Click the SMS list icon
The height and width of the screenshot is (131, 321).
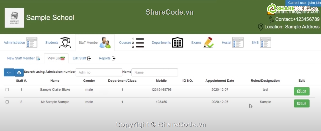(265, 42)
